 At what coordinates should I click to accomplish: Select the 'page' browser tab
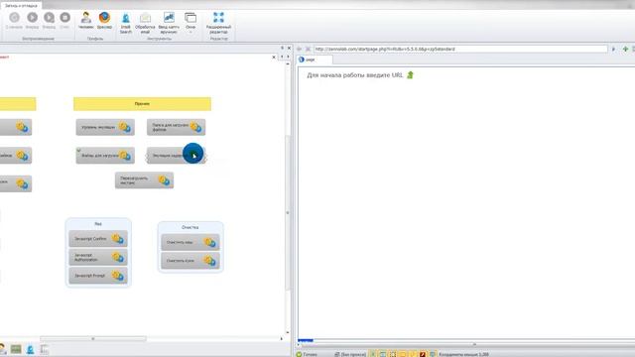pyautogui.click(x=315, y=59)
